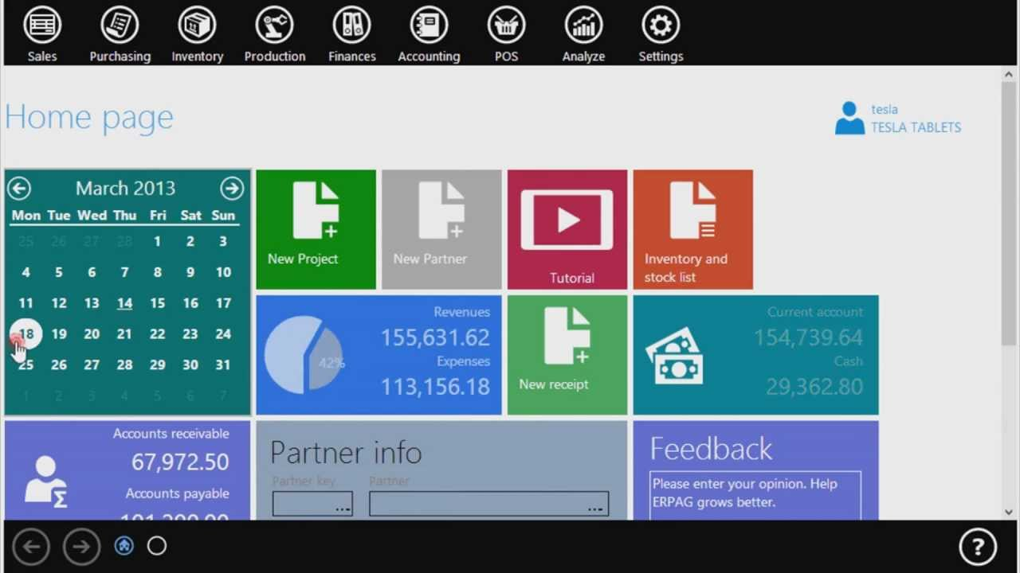The image size is (1020, 573).
Task: Open Inventory and stock list tile
Action: (x=693, y=229)
